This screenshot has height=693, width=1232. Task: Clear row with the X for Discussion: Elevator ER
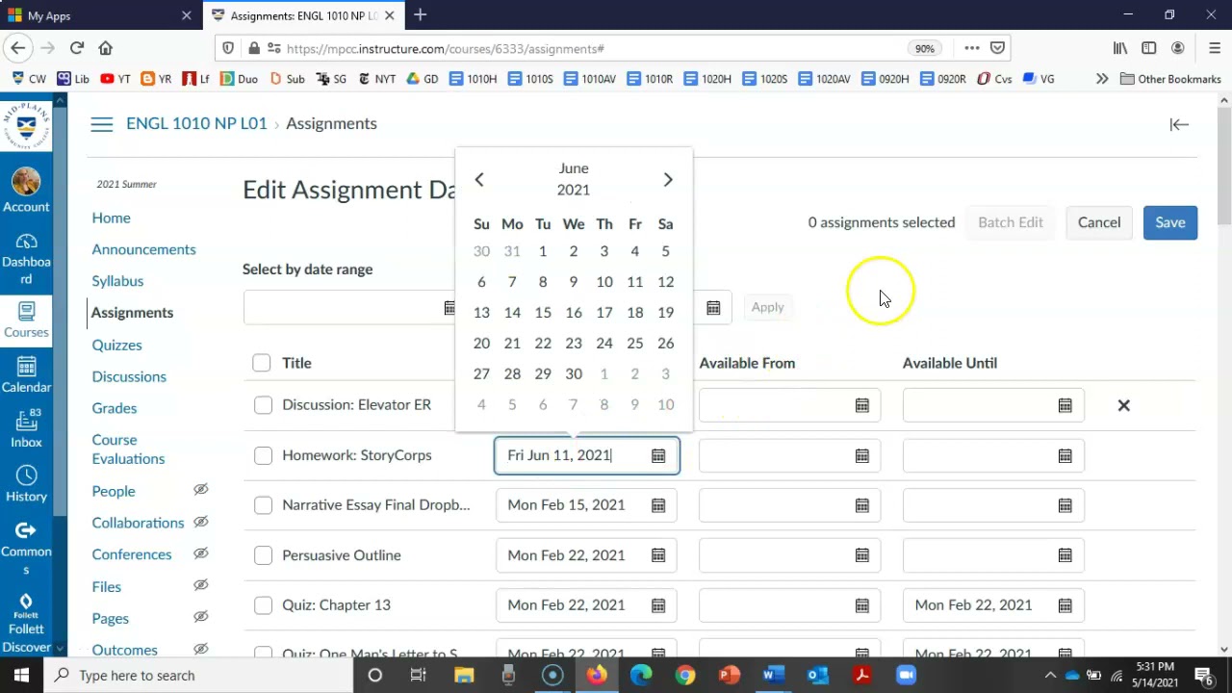(x=1123, y=405)
